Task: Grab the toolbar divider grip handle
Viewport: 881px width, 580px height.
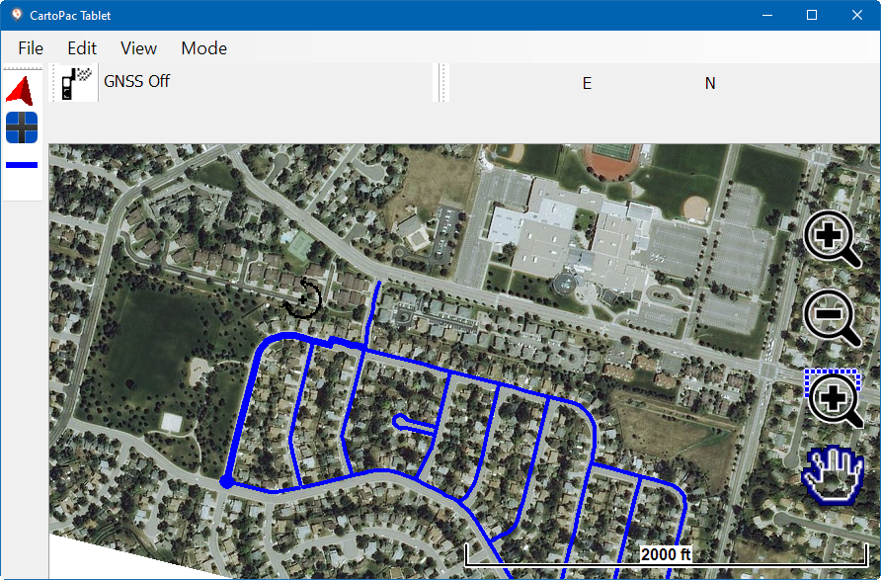Action: tap(443, 83)
